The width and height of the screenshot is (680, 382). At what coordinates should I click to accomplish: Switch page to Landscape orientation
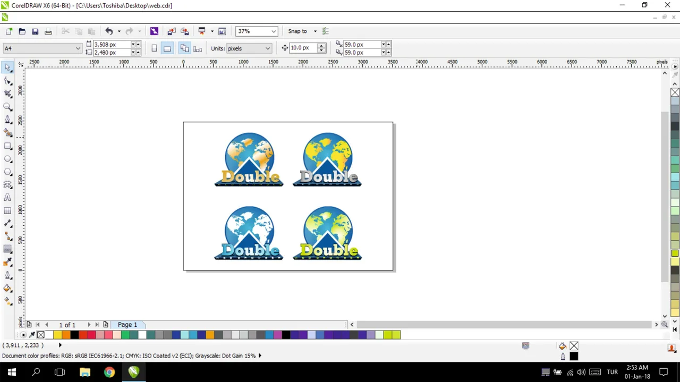click(167, 48)
